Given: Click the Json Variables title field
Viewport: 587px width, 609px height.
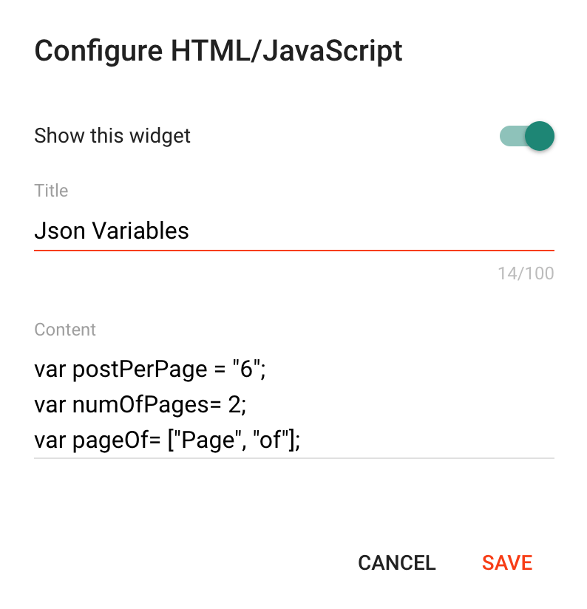Looking at the screenshot, I should pyautogui.click(x=294, y=231).
